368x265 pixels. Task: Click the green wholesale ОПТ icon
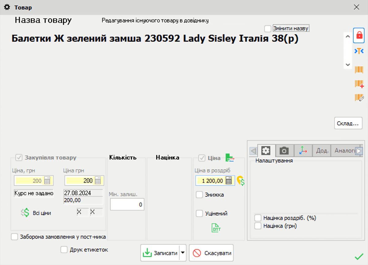[216, 228]
